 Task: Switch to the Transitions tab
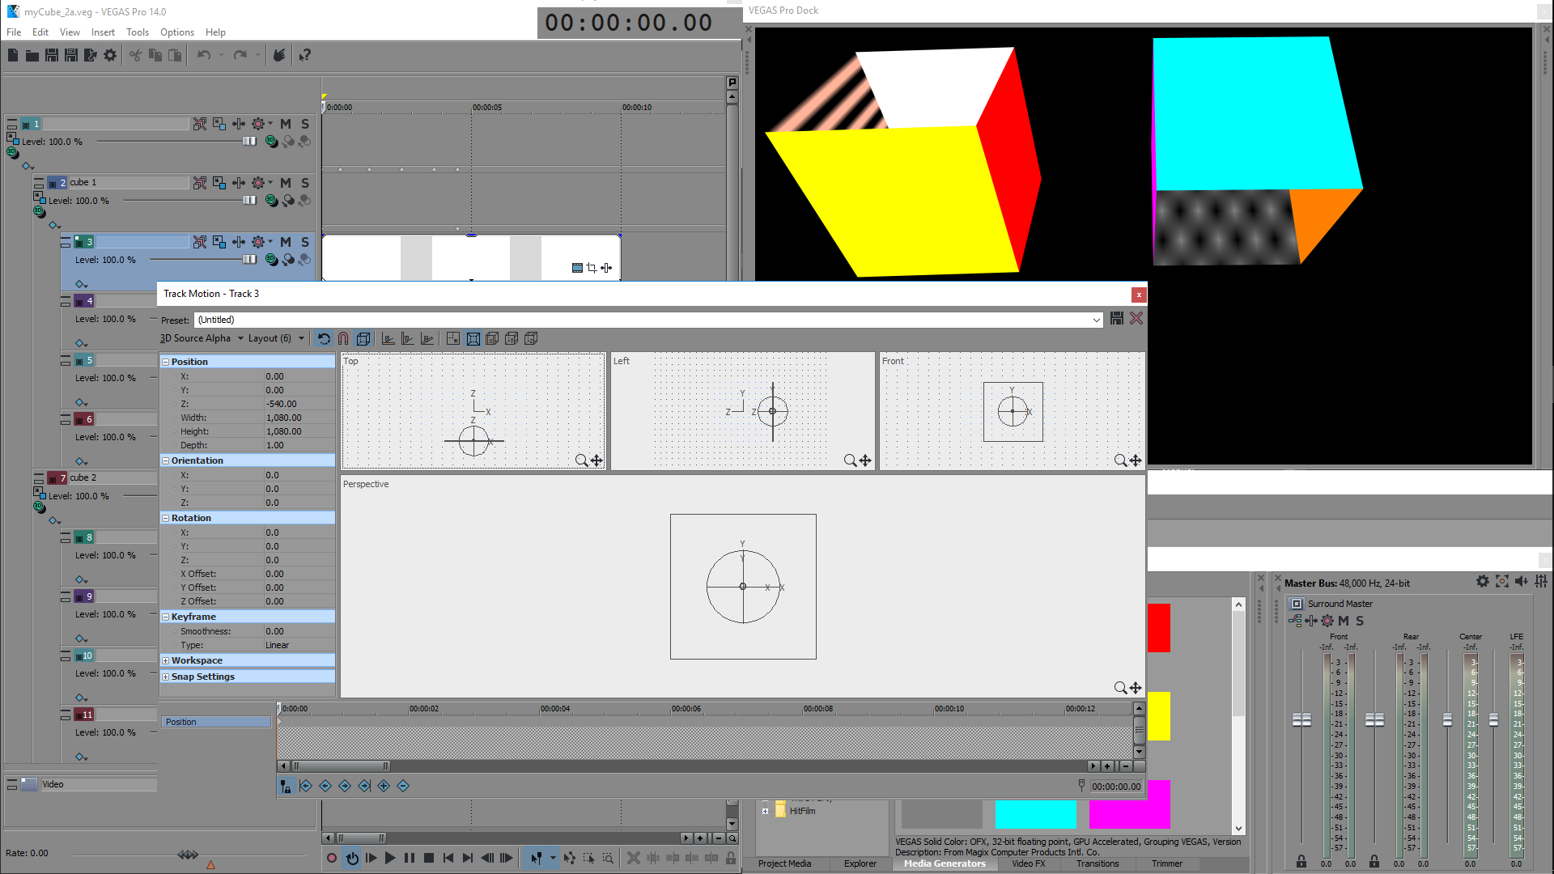[x=1098, y=863]
